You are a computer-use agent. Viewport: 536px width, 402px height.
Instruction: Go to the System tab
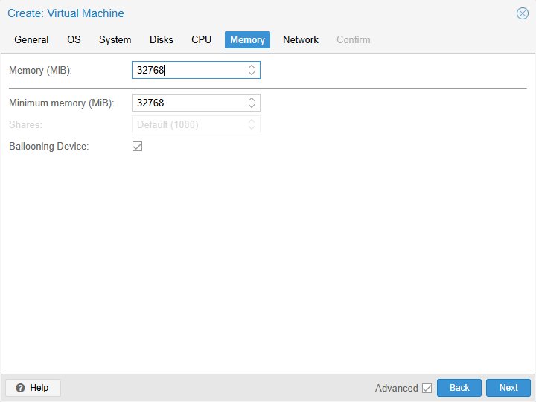[x=115, y=40]
